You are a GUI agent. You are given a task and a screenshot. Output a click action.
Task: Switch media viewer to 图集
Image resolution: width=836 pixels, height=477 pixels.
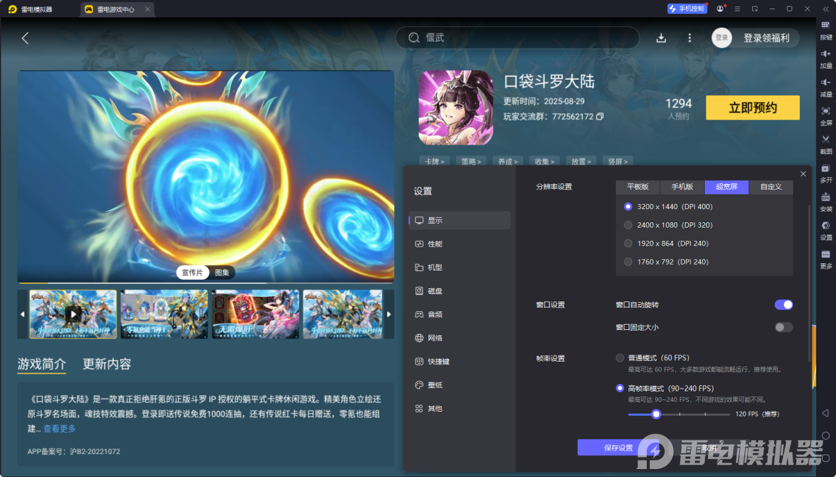click(222, 272)
